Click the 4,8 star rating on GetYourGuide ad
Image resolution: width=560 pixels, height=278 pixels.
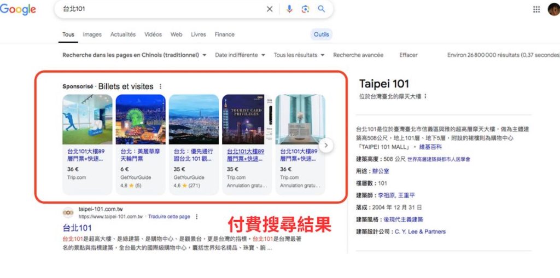pyautogui.click(x=131, y=186)
